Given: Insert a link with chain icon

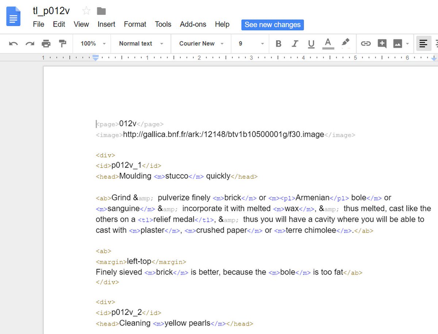Looking at the screenshot, I should (365, 44).
